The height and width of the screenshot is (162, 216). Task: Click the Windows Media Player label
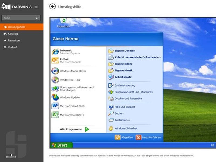[x=73, y=71]
